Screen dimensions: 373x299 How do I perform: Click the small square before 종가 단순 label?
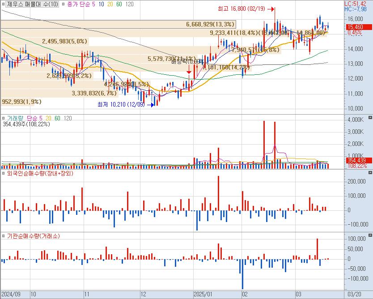(x=63, y=4)
